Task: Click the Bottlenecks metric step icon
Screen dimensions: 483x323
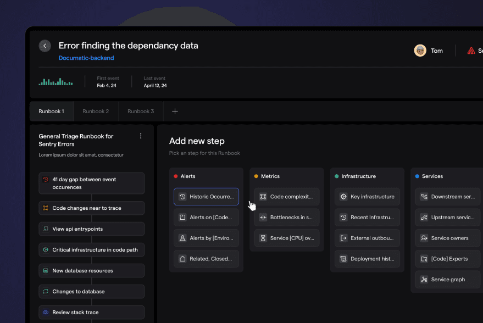Action: pos(263,218)
